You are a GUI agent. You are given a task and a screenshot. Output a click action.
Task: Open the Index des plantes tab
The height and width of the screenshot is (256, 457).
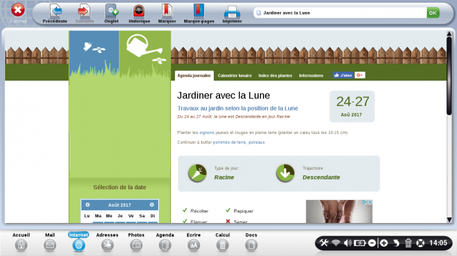pos(275,76)
